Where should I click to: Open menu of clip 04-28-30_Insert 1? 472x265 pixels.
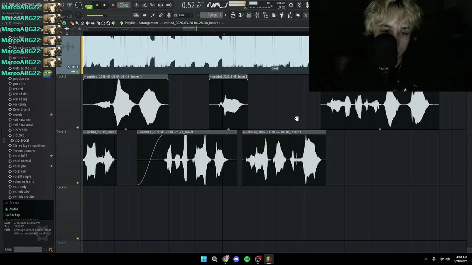[x=244, y=132]
